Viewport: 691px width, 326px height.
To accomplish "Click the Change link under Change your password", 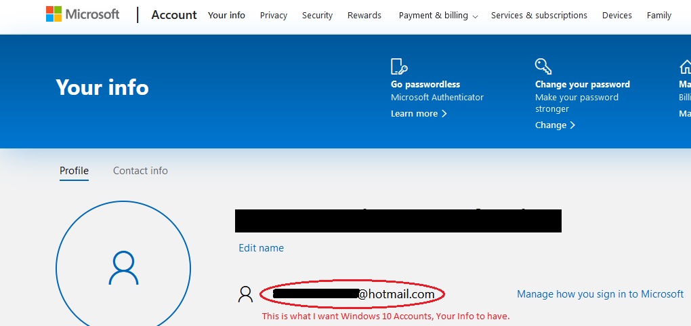I will (x=556, y=125).
